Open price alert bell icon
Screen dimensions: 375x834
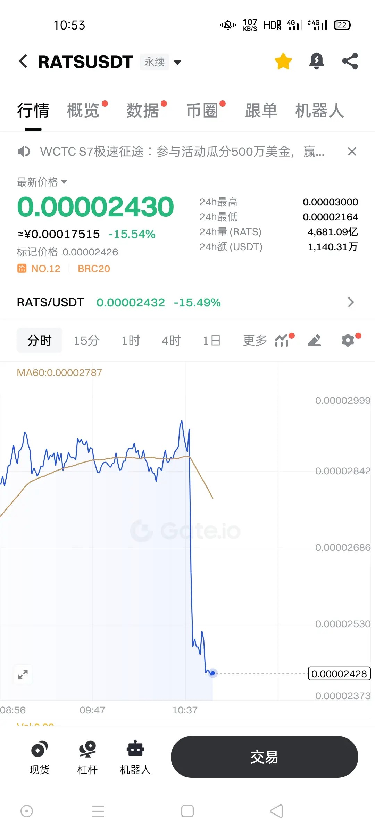[x=316, y=61]
